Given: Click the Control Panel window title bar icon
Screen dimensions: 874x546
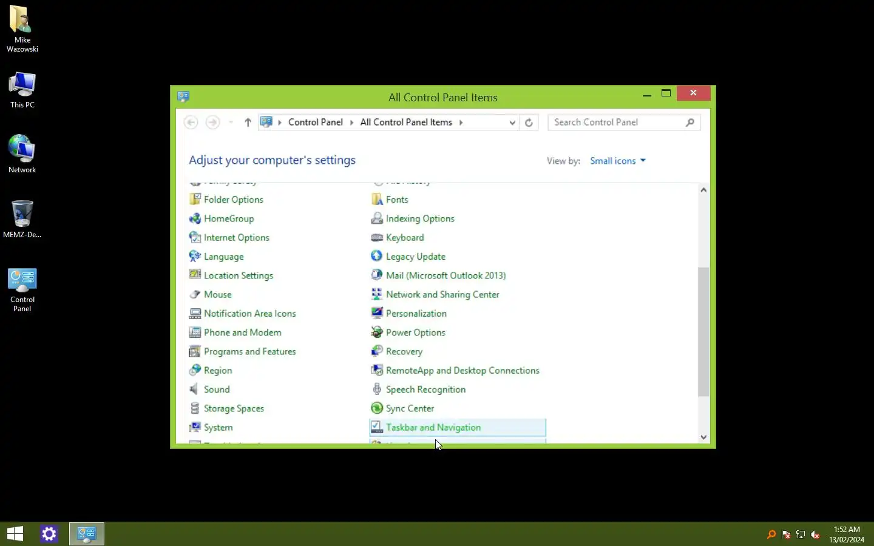Looking at the screenshot, I should point(183,96).
